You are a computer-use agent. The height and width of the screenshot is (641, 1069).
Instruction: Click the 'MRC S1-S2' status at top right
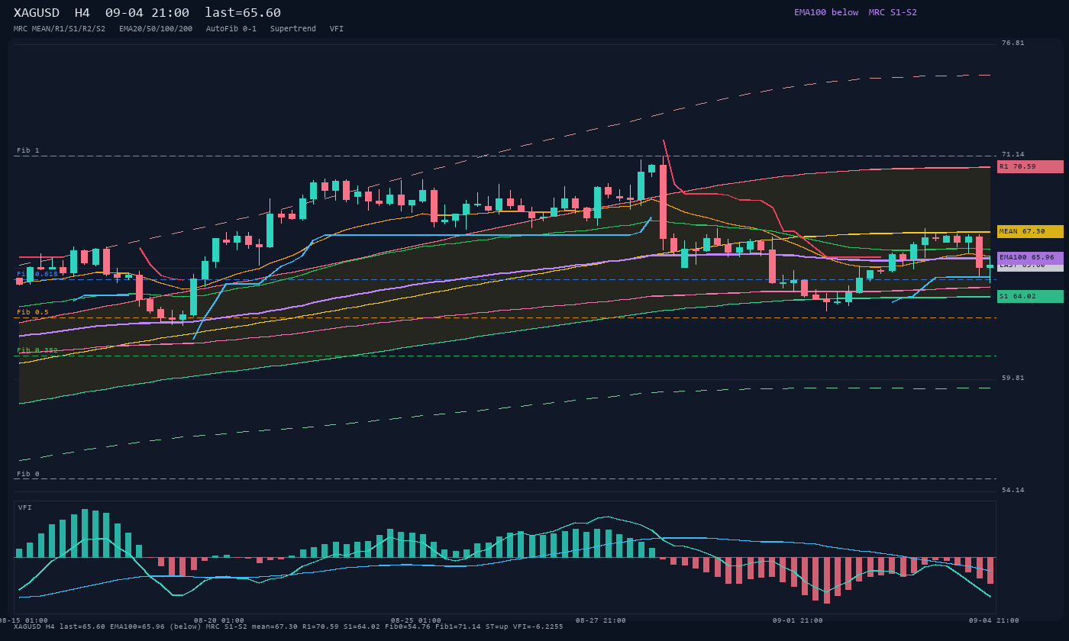[893, 12]
